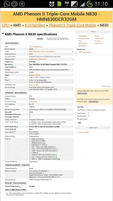Select the 'Uniprocessor' multiprocessing value

point(34,136)
